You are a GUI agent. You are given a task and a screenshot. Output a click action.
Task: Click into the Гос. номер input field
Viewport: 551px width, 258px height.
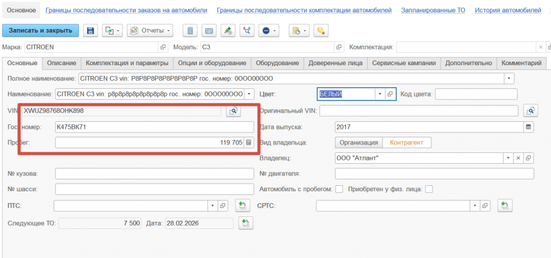coord(153,127)
